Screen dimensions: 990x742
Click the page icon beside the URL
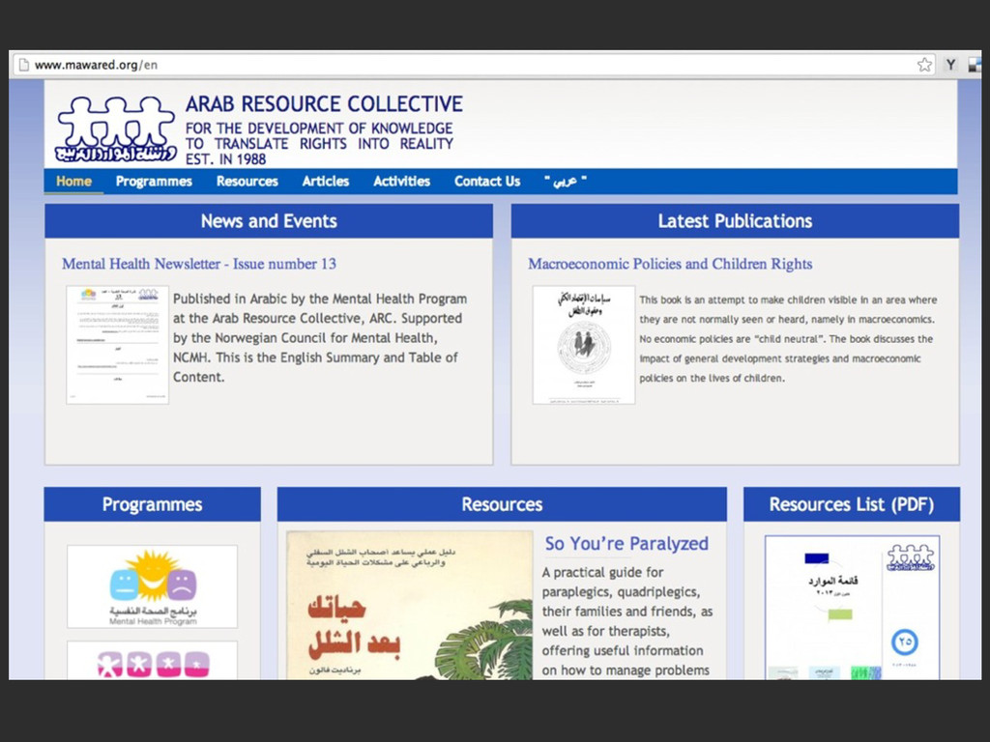click(x=23, y=65)
